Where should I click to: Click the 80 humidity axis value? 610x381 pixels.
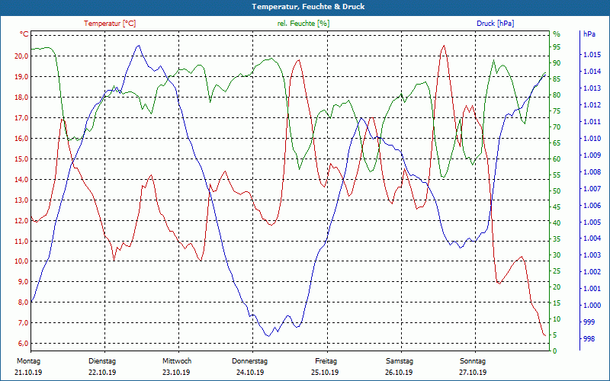click(x=557, y=94)
